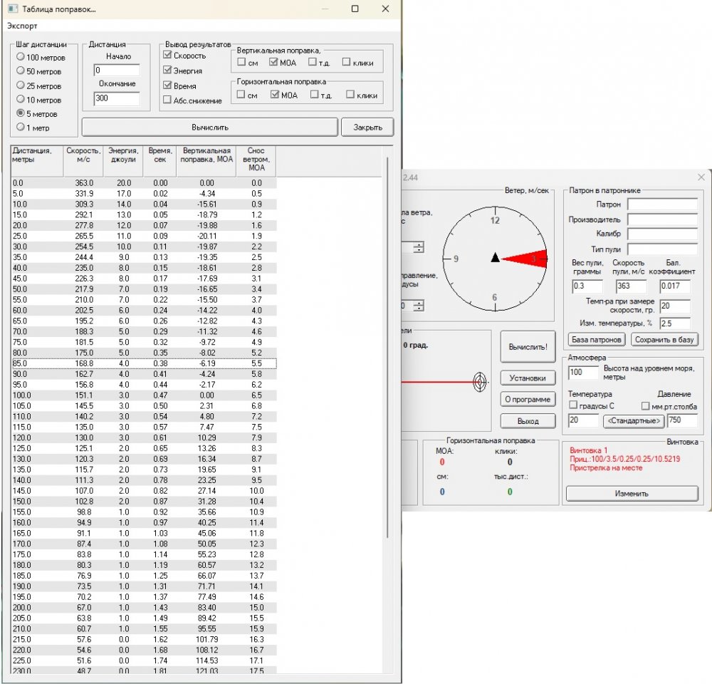
Task: Click the Изменить rifle button
Action: coord(632,494)
